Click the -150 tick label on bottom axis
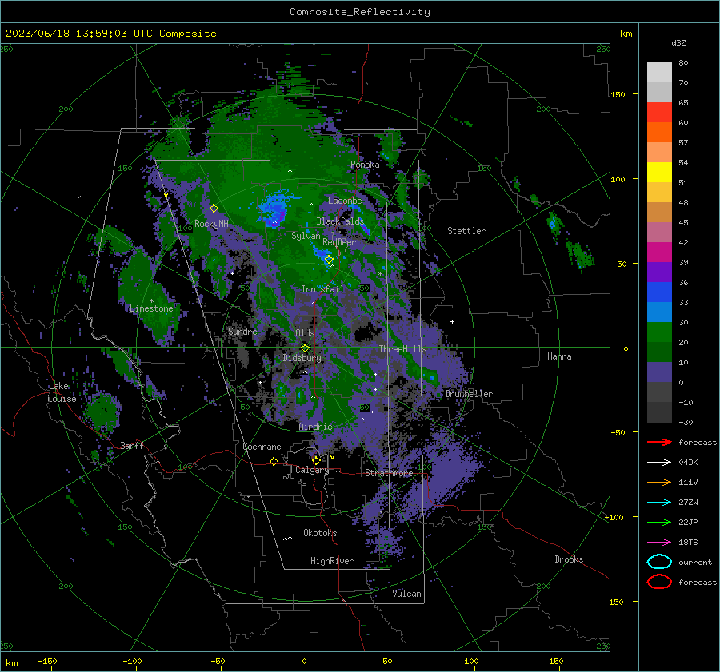The image size is (720, 672). click(x=47, y=661)
